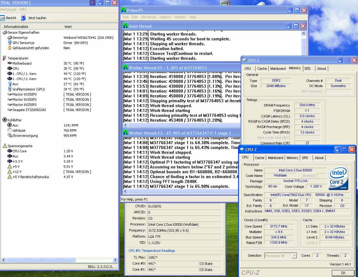Click the GPU Sensortyp icon

[x=10, y=43]
